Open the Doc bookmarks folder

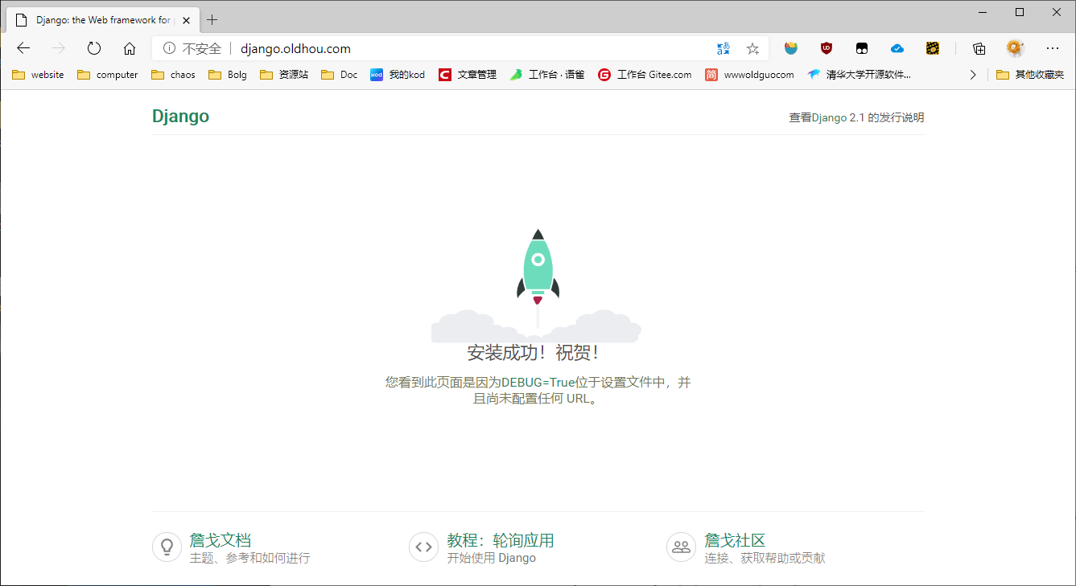[x=339, y=75]
